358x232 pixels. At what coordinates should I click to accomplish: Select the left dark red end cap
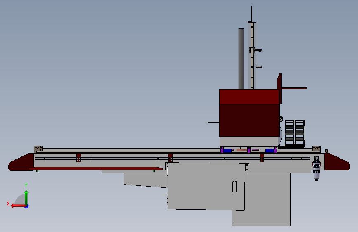click(x=21, y=162)
